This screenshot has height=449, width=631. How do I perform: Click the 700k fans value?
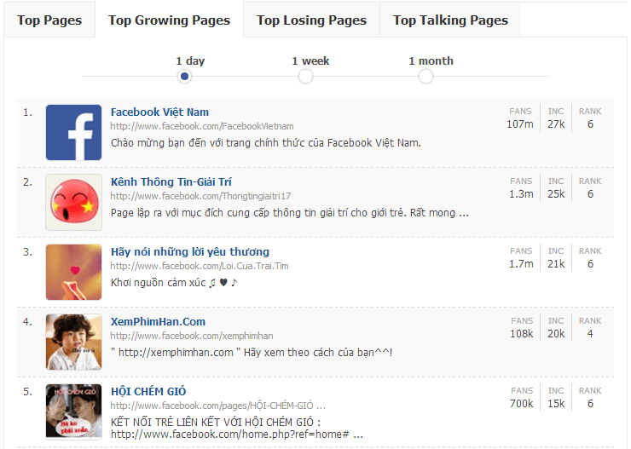522,404
